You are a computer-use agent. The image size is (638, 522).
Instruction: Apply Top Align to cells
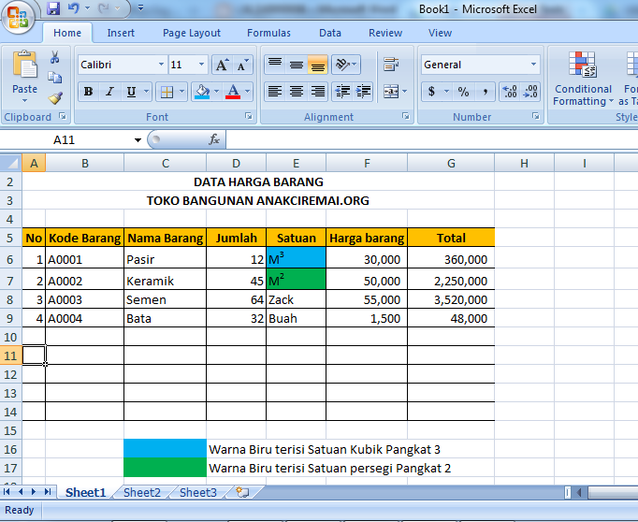click(275, 65)
